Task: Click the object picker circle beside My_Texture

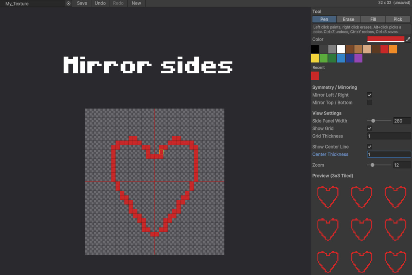Action: (x=68, y=3)
